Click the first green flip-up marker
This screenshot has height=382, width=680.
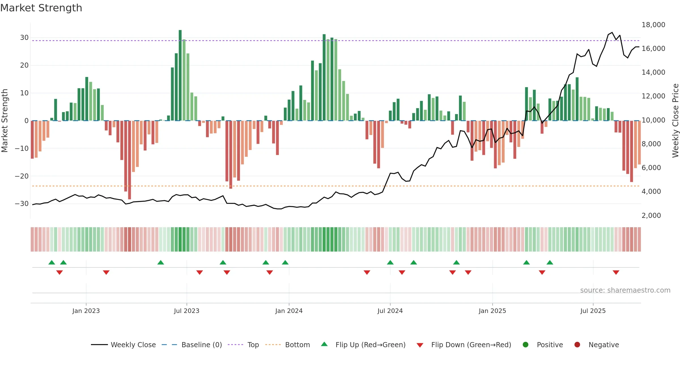(x=52, y=262)
